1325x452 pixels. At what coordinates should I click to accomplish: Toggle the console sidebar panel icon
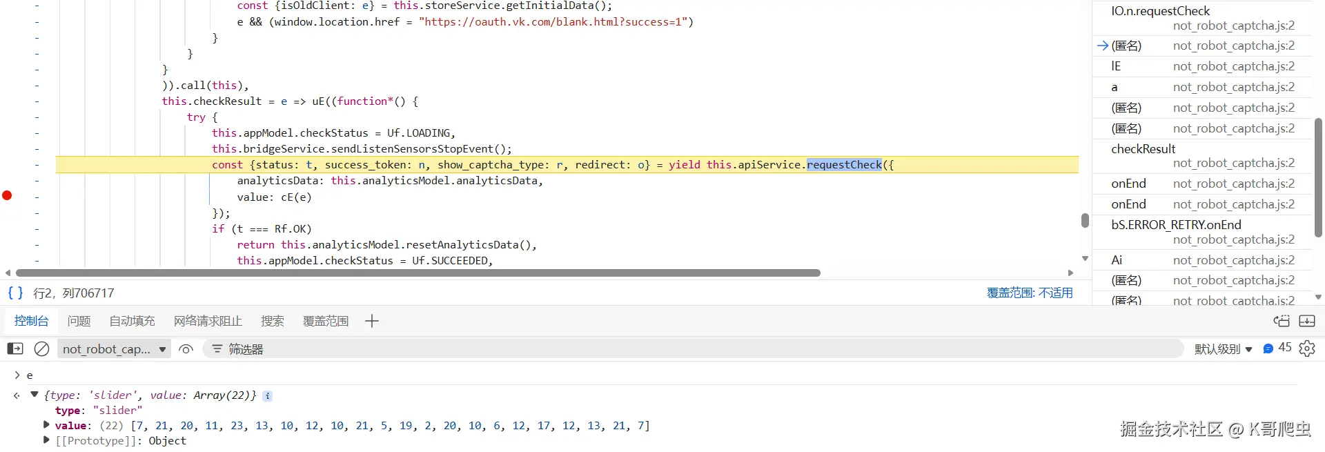pyautogui.click(x=15, y=349)
